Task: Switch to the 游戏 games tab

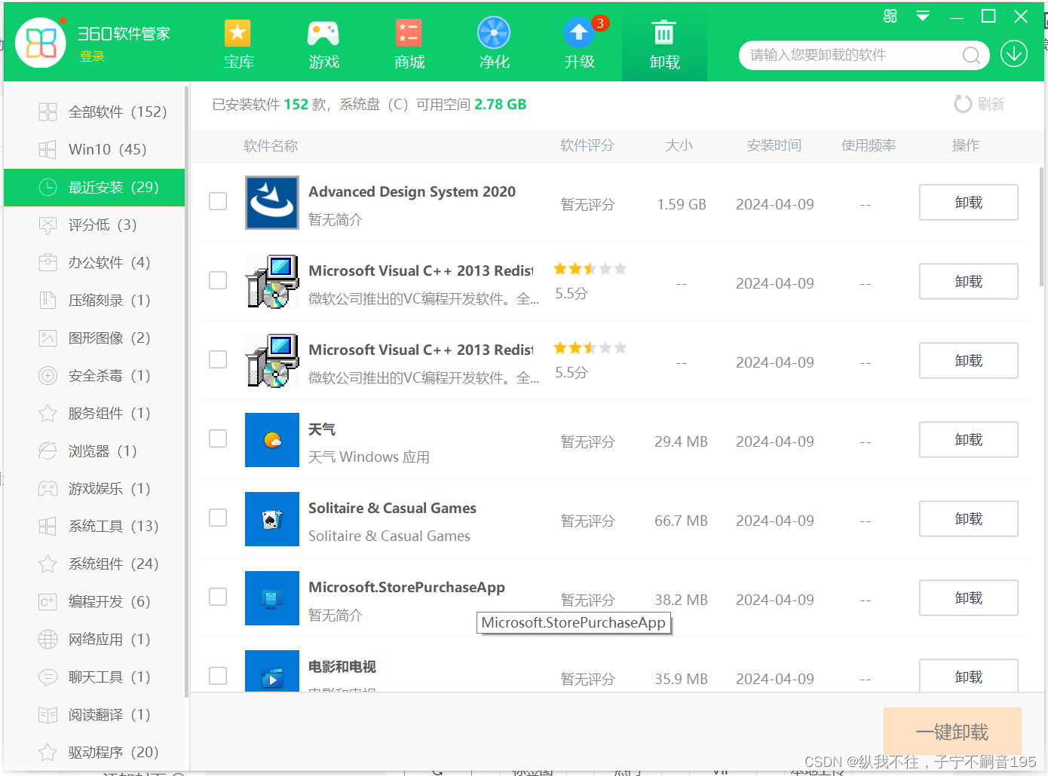Action: pyautogui.click(x=323, y=44)
